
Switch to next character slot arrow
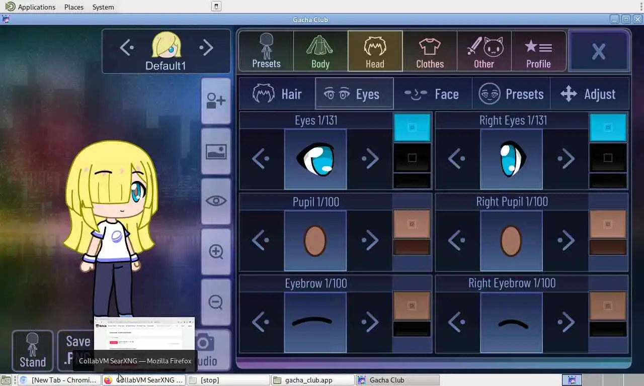[206, 48]
